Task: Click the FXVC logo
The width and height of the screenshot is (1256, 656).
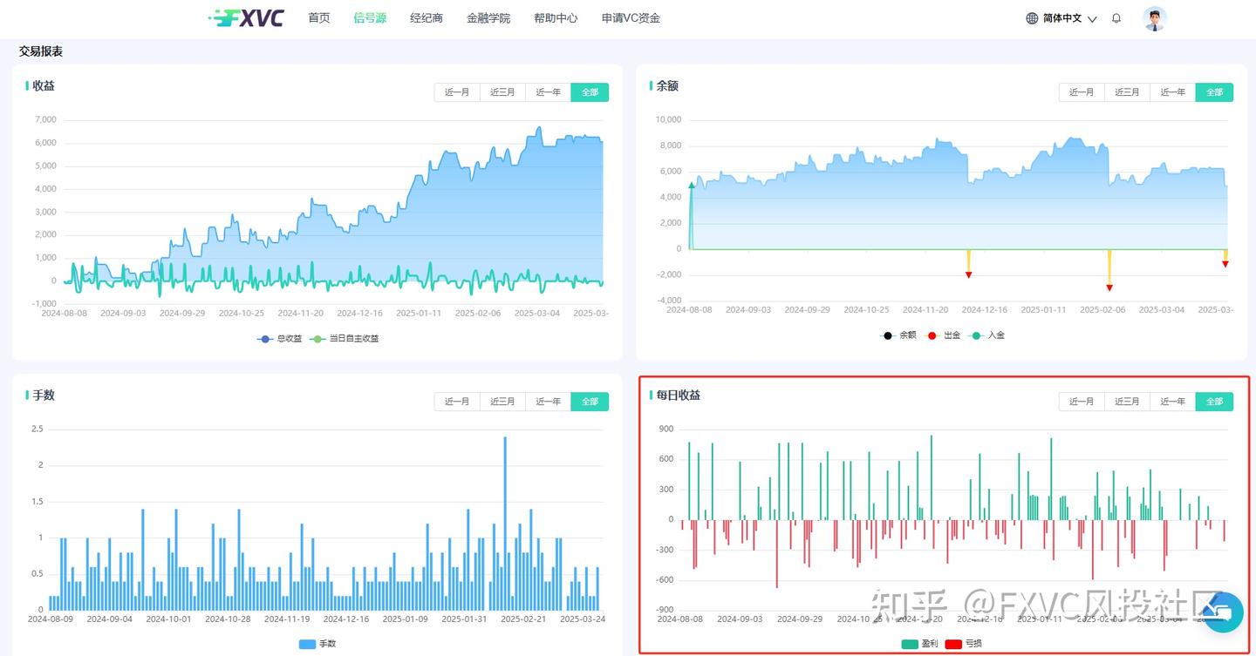Action: [x=247, y=17]
